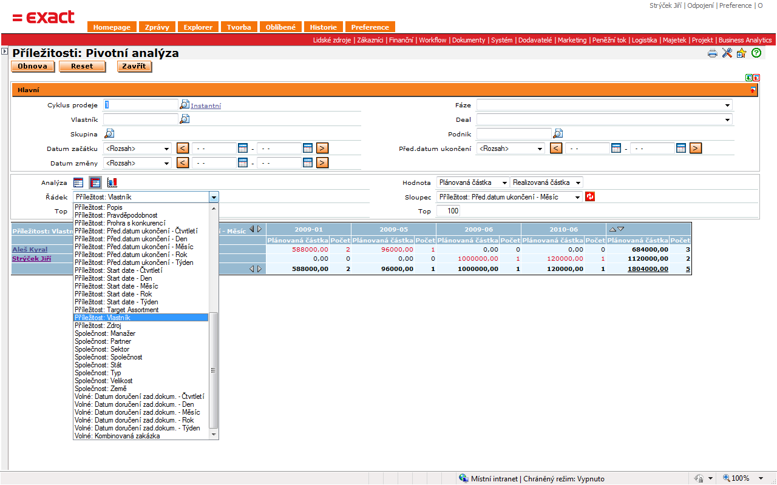The height and width of the screenshot is (485, 777).
Task: Click the Obnova button
Action: pos(33,66)
